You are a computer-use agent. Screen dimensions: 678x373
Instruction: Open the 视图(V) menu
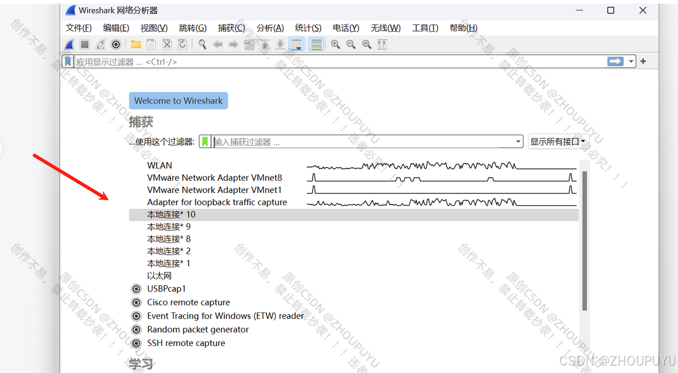154,28
